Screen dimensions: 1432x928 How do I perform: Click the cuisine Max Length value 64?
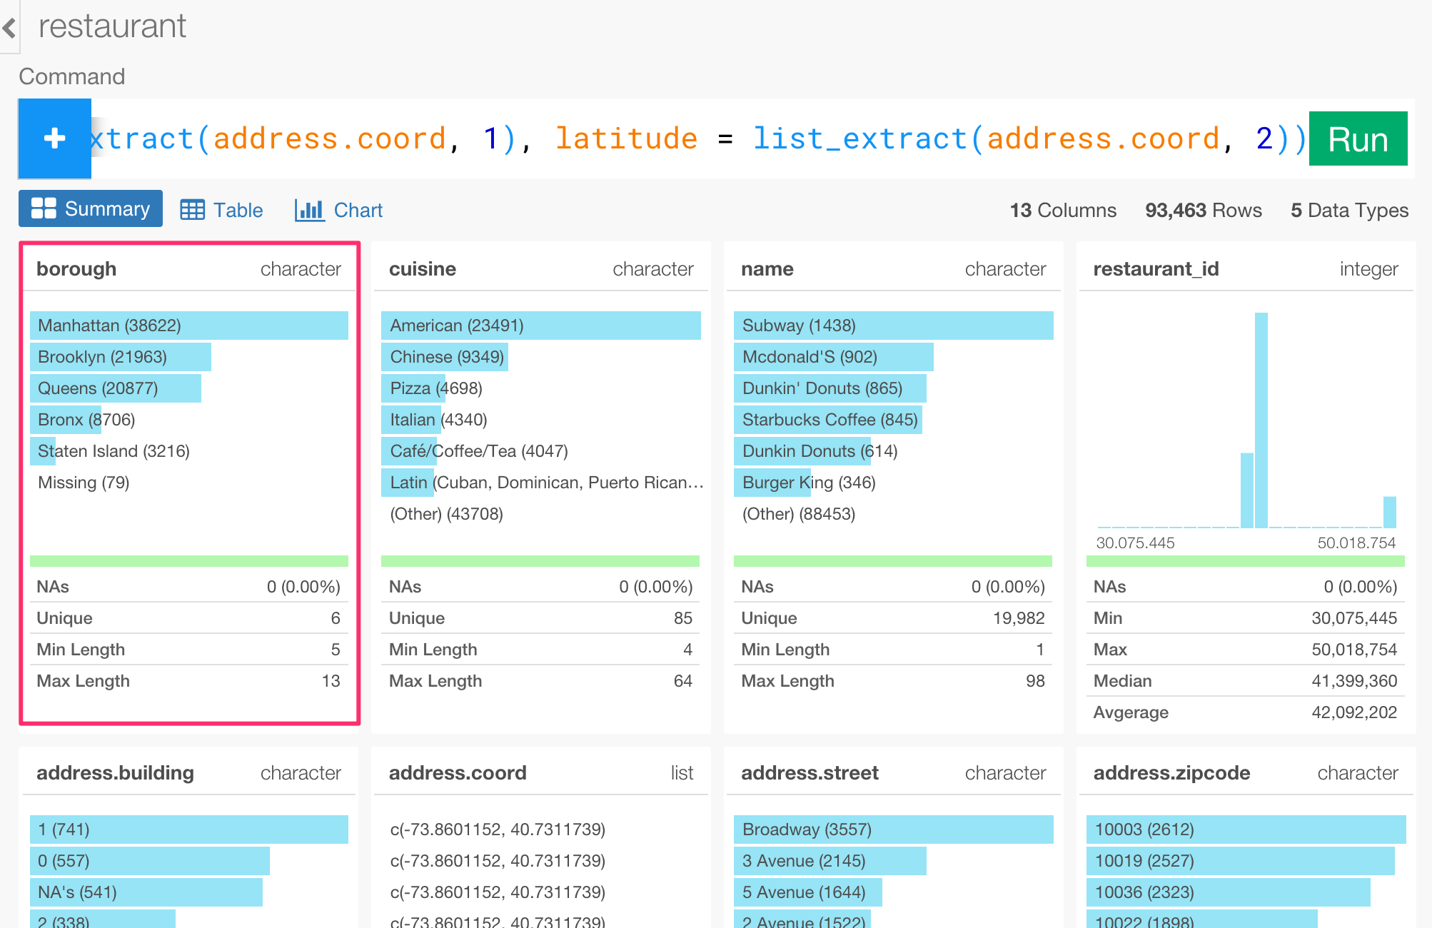click(683, 681)
